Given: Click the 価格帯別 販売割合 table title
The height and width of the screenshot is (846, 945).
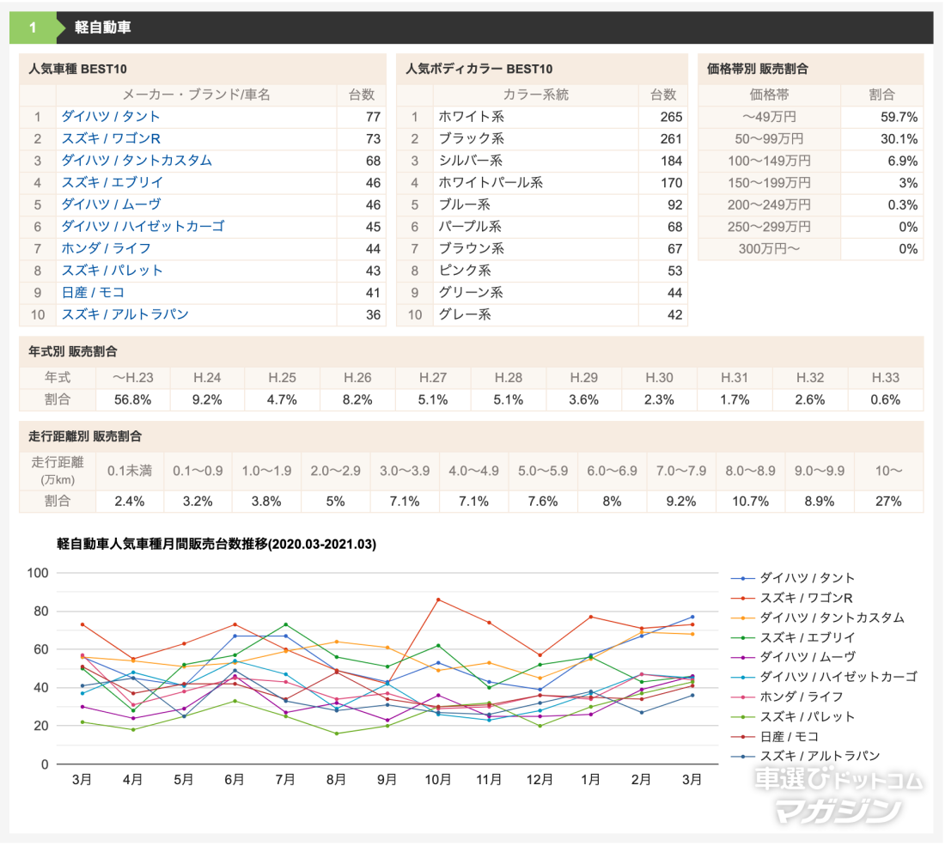Looking at the screenshot, I should [x=758, y=69].
